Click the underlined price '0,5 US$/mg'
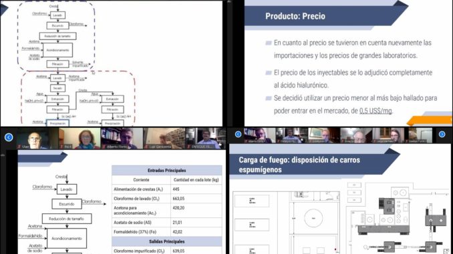Viewport: 453px width, 254px height. click(375, 111)
